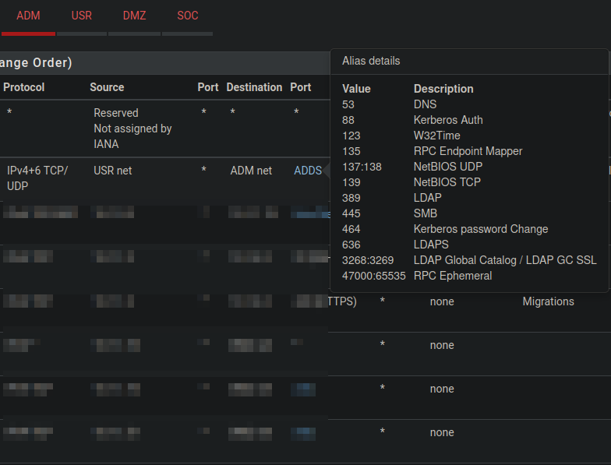This screenshot has height=465, width=611.
Task: Click the Protocol column header
Action: click(x=24, y=87)
